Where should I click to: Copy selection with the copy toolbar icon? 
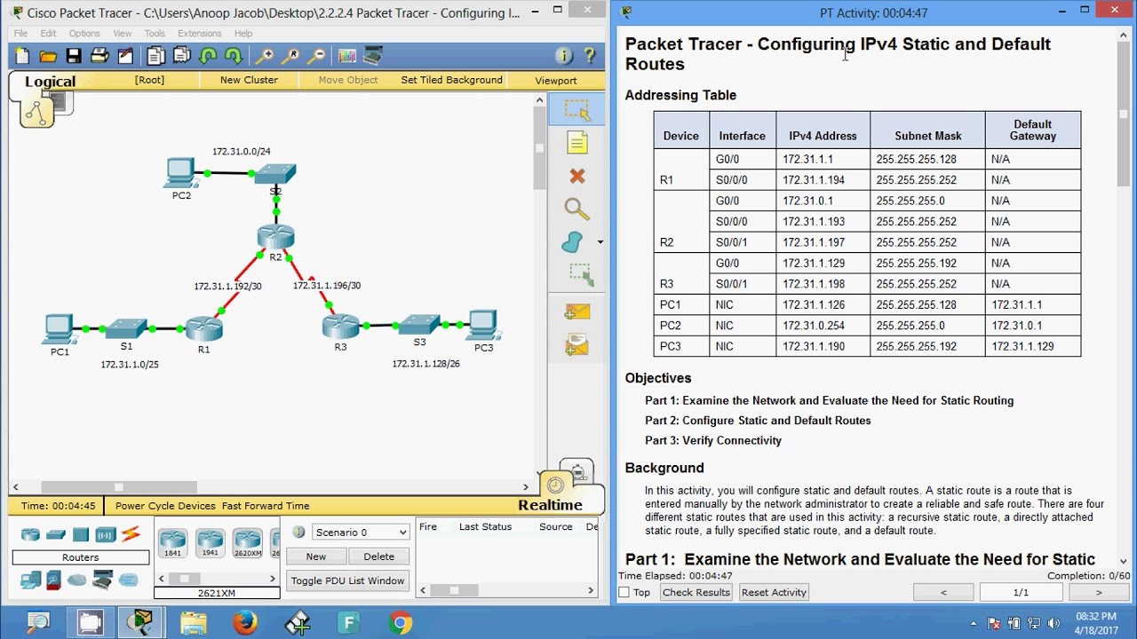pyautogui.click(x=155, y=56)
